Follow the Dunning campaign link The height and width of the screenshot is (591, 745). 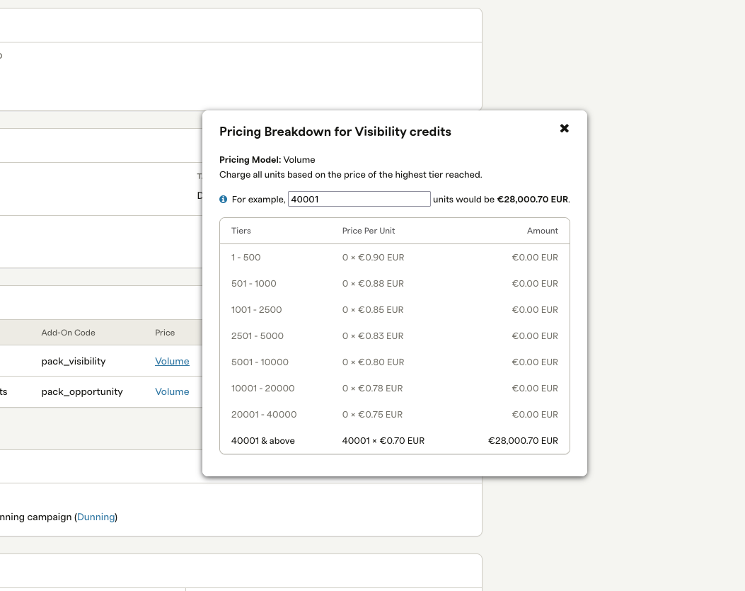click(x=96, y=517)
